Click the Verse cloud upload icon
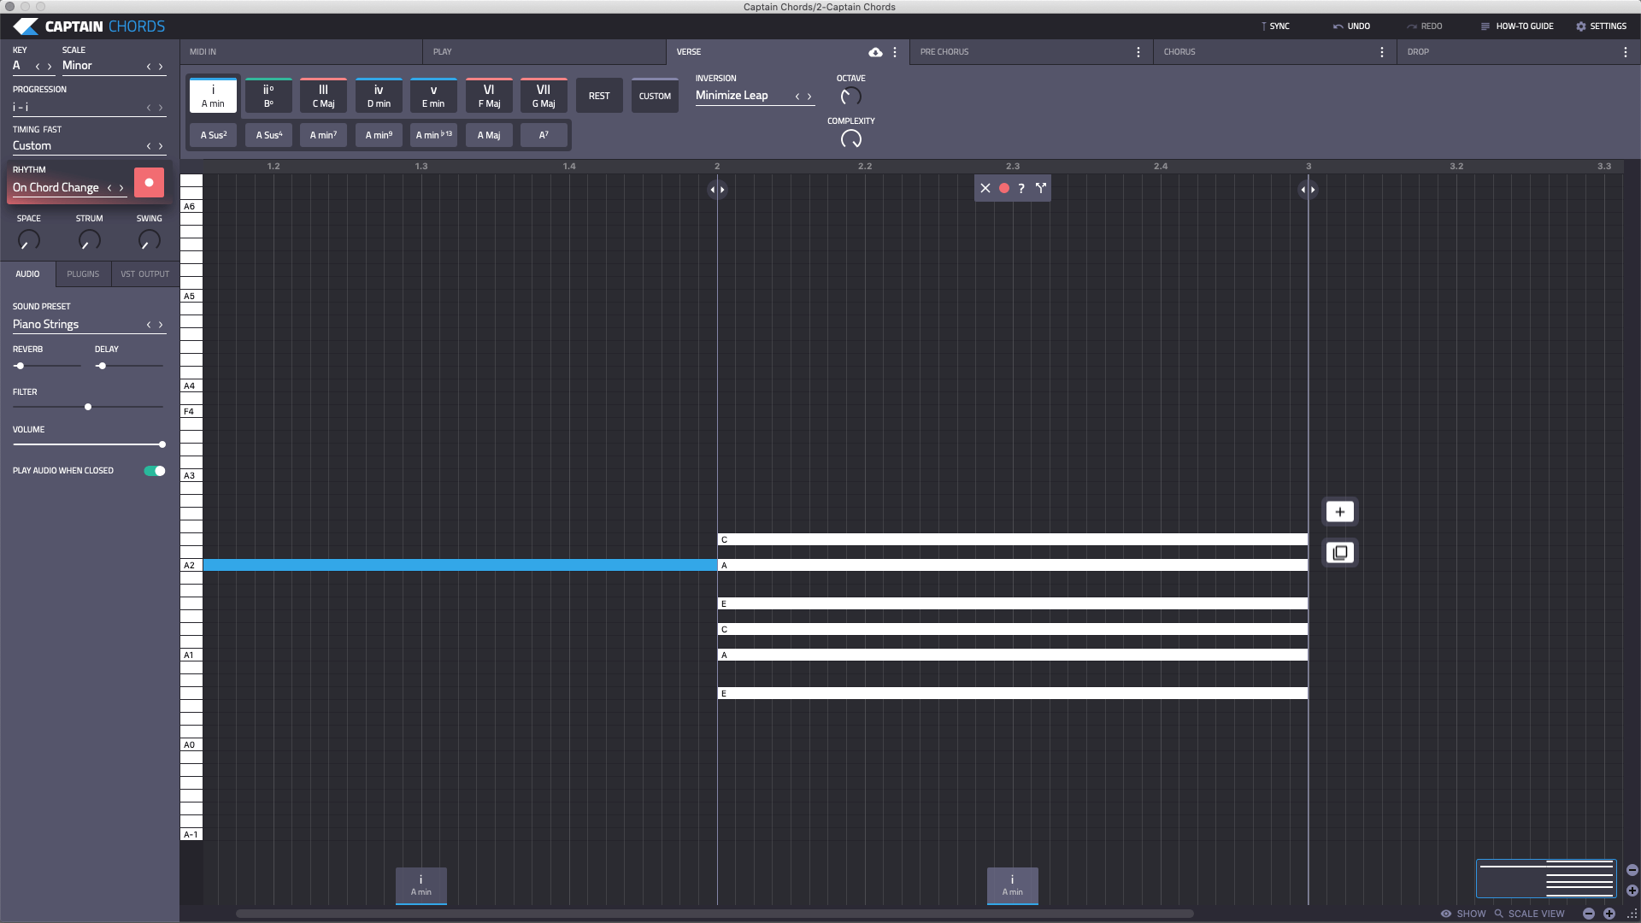This screenshot has height=923, width=1641. [x=875, y=52]
